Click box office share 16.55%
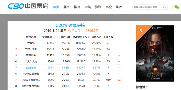Viewport: 181px width, 90px height. click(66, 55)
